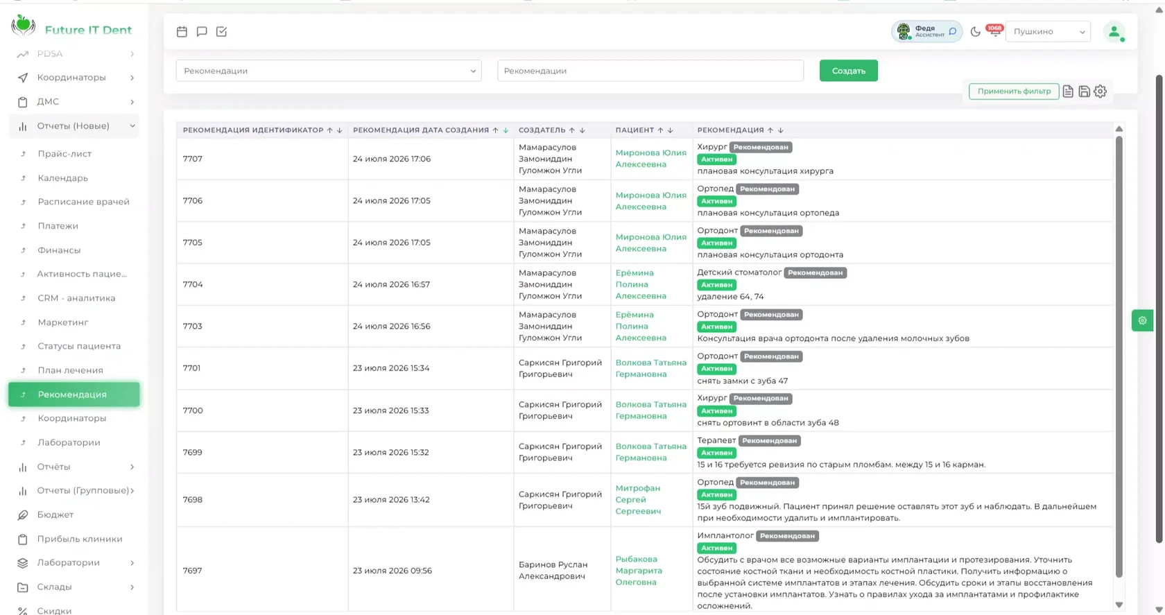The width and height of the screenshot is (1165, 615).
Task: Open notifications with 1068 badge
Action: click(994, 31)
